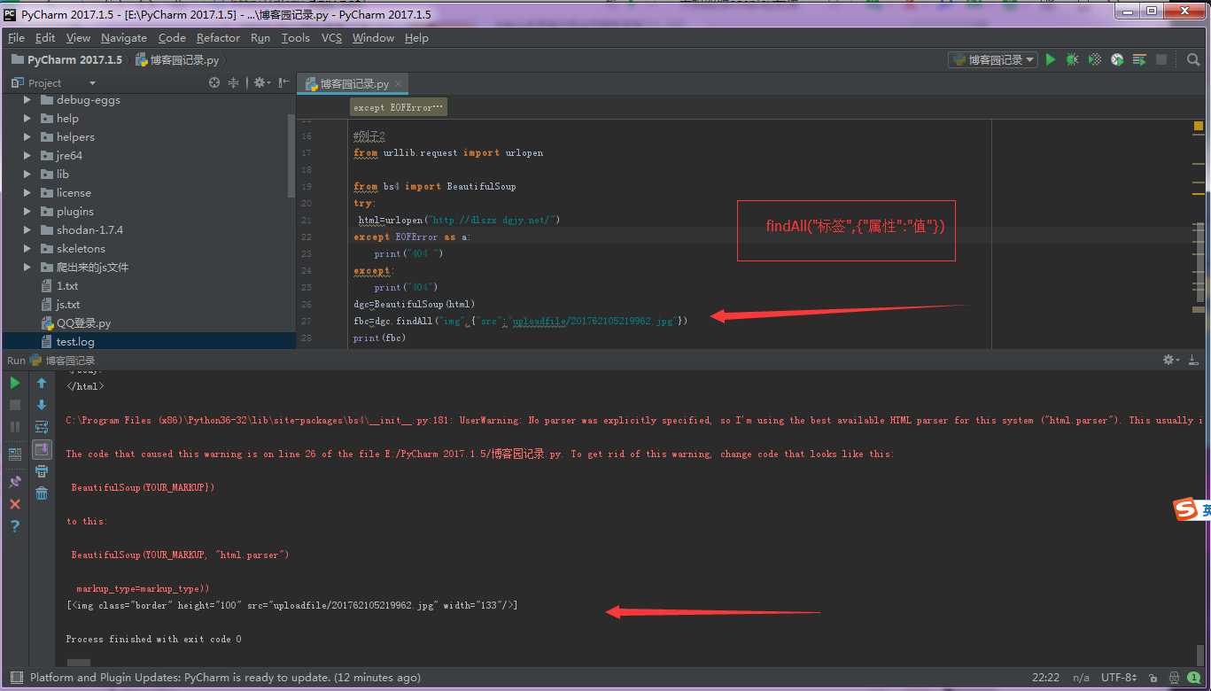Expand the debug-eggs folder
Image resolution: width=1211 pixels, height=691 pixels.
(x=27, y=100)
